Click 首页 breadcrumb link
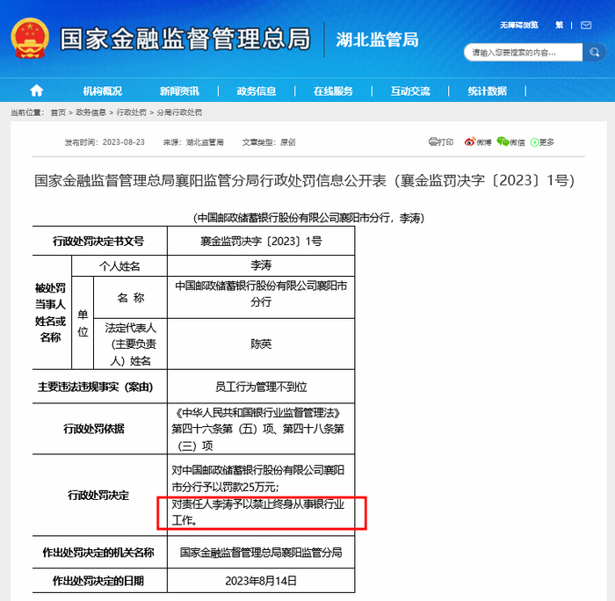Viewport: 615px width, 601px height. (58, 112)
